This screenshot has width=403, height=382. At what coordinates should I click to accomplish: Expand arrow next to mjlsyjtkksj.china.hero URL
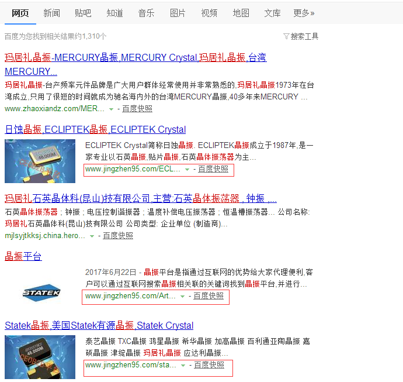[92, 236]
